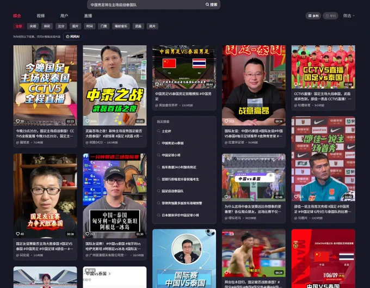Click magnifier icon beside 日本媒体评价中国足球小将
Viewport: 370px width, 288px height.
pos(158,215)
